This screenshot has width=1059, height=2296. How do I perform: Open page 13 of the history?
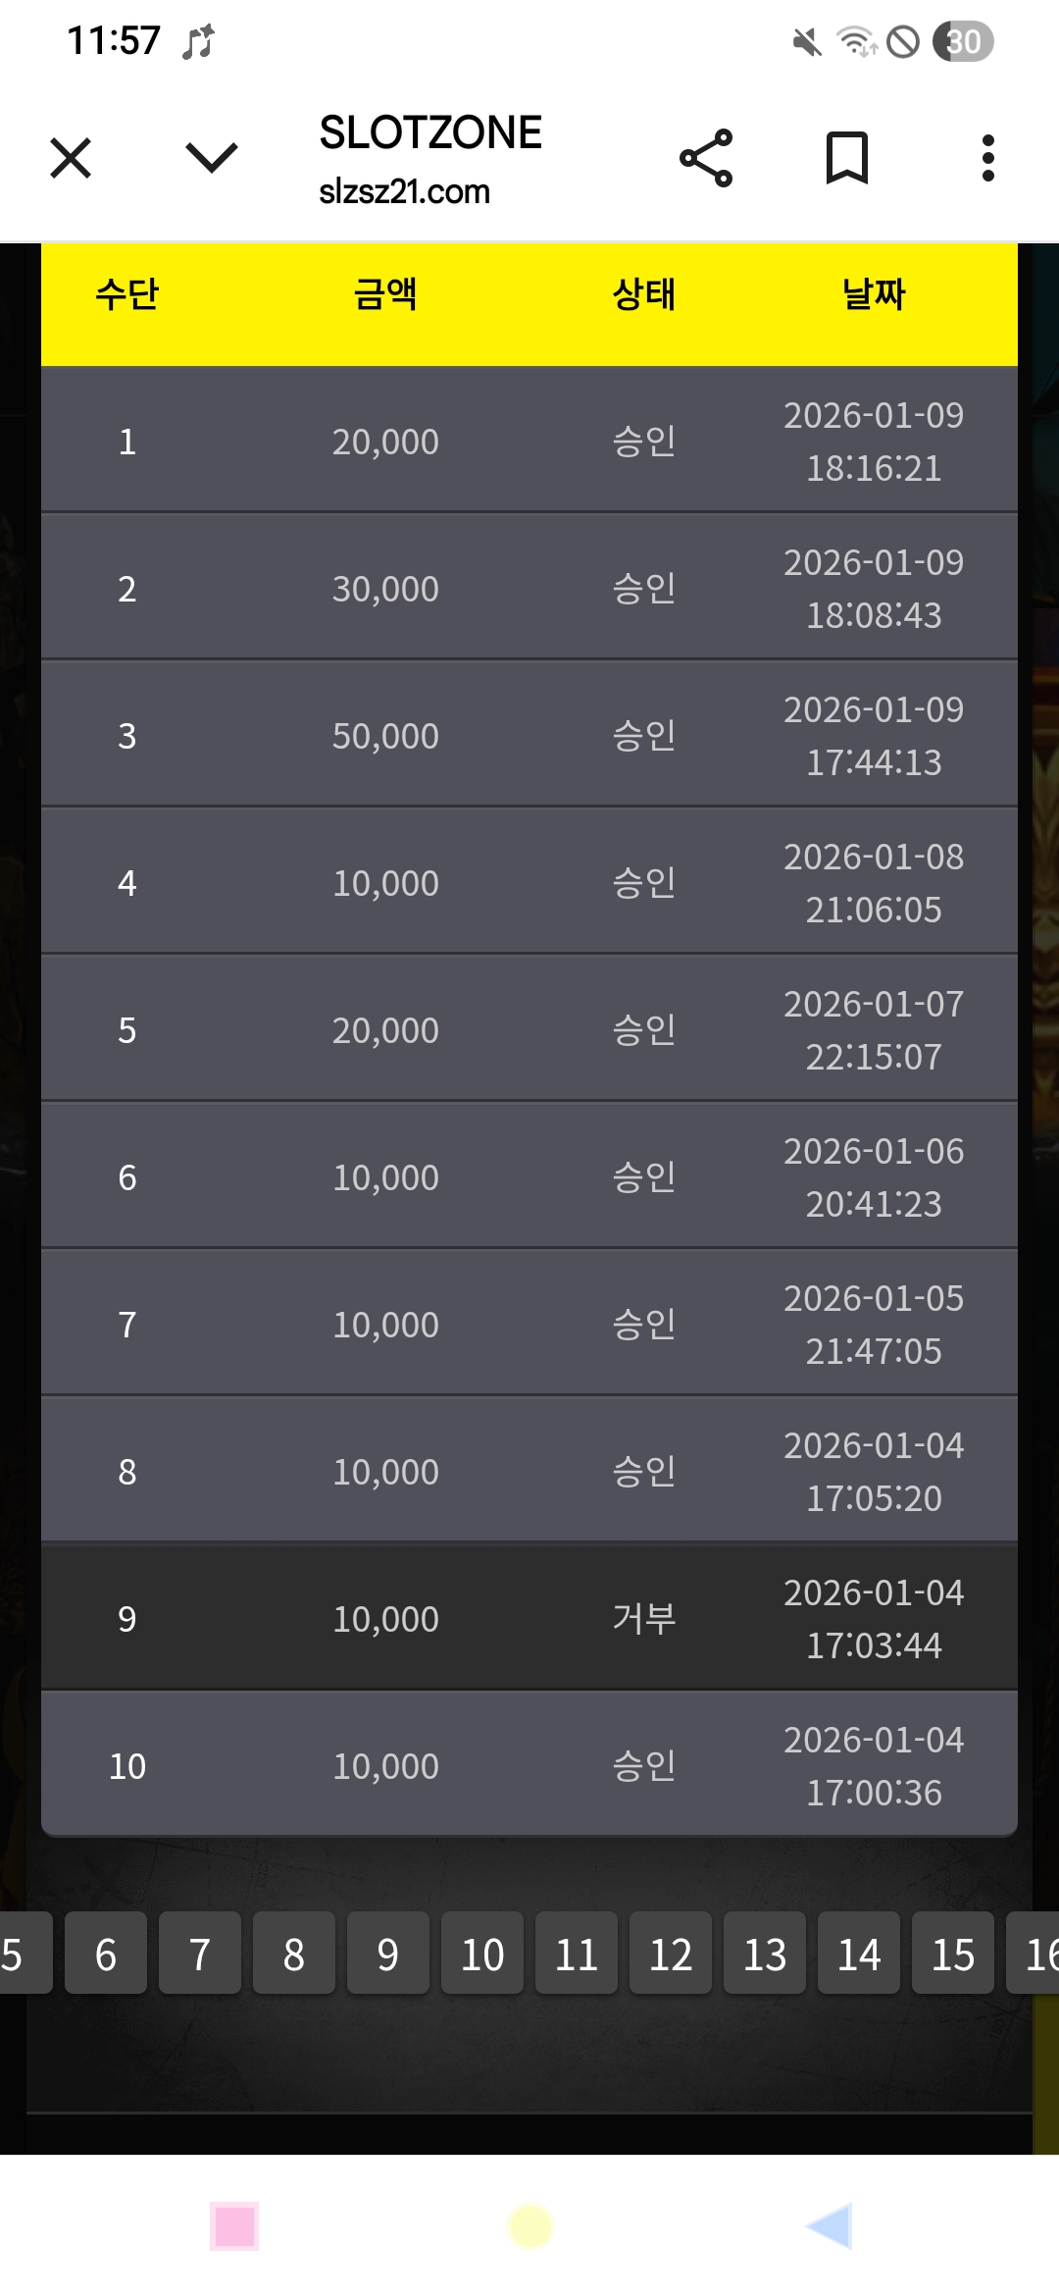[765, 1954]
